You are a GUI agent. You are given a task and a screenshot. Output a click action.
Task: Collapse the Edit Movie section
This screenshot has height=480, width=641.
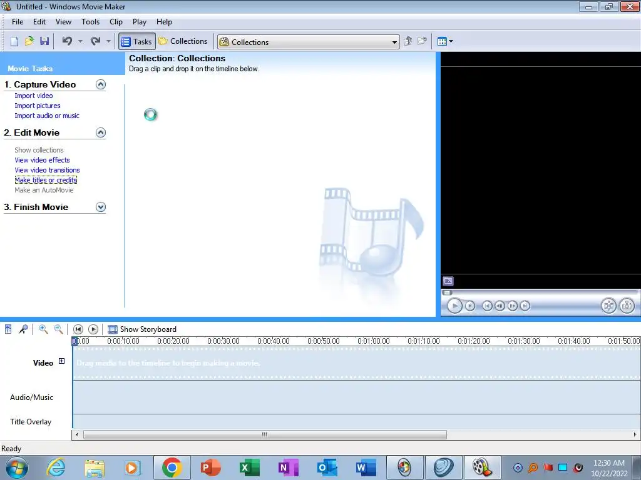click(101, 132)
